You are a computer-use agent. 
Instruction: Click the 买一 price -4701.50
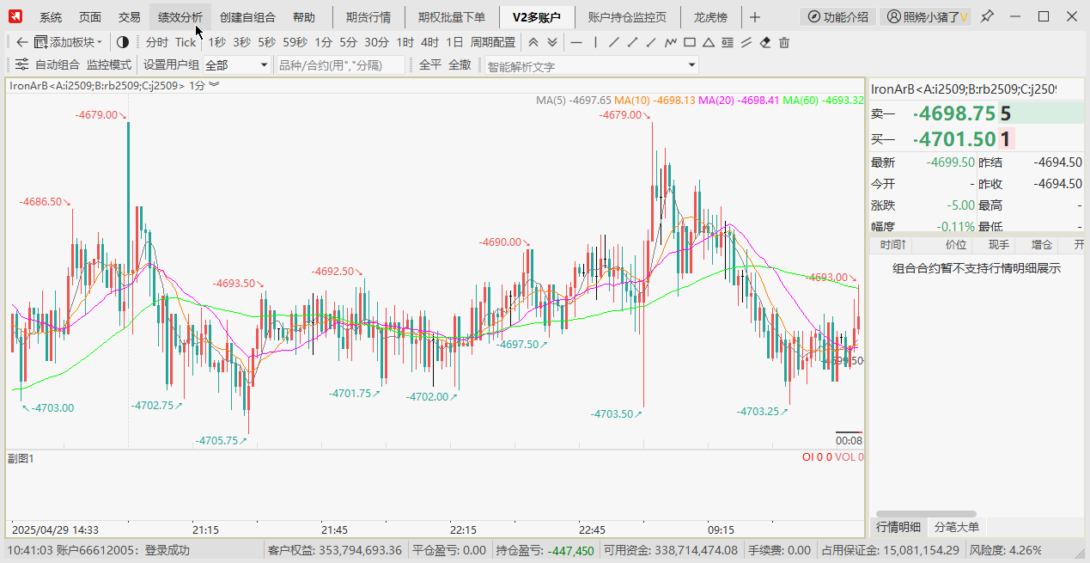pyautogui.click(x=953, y=139)
